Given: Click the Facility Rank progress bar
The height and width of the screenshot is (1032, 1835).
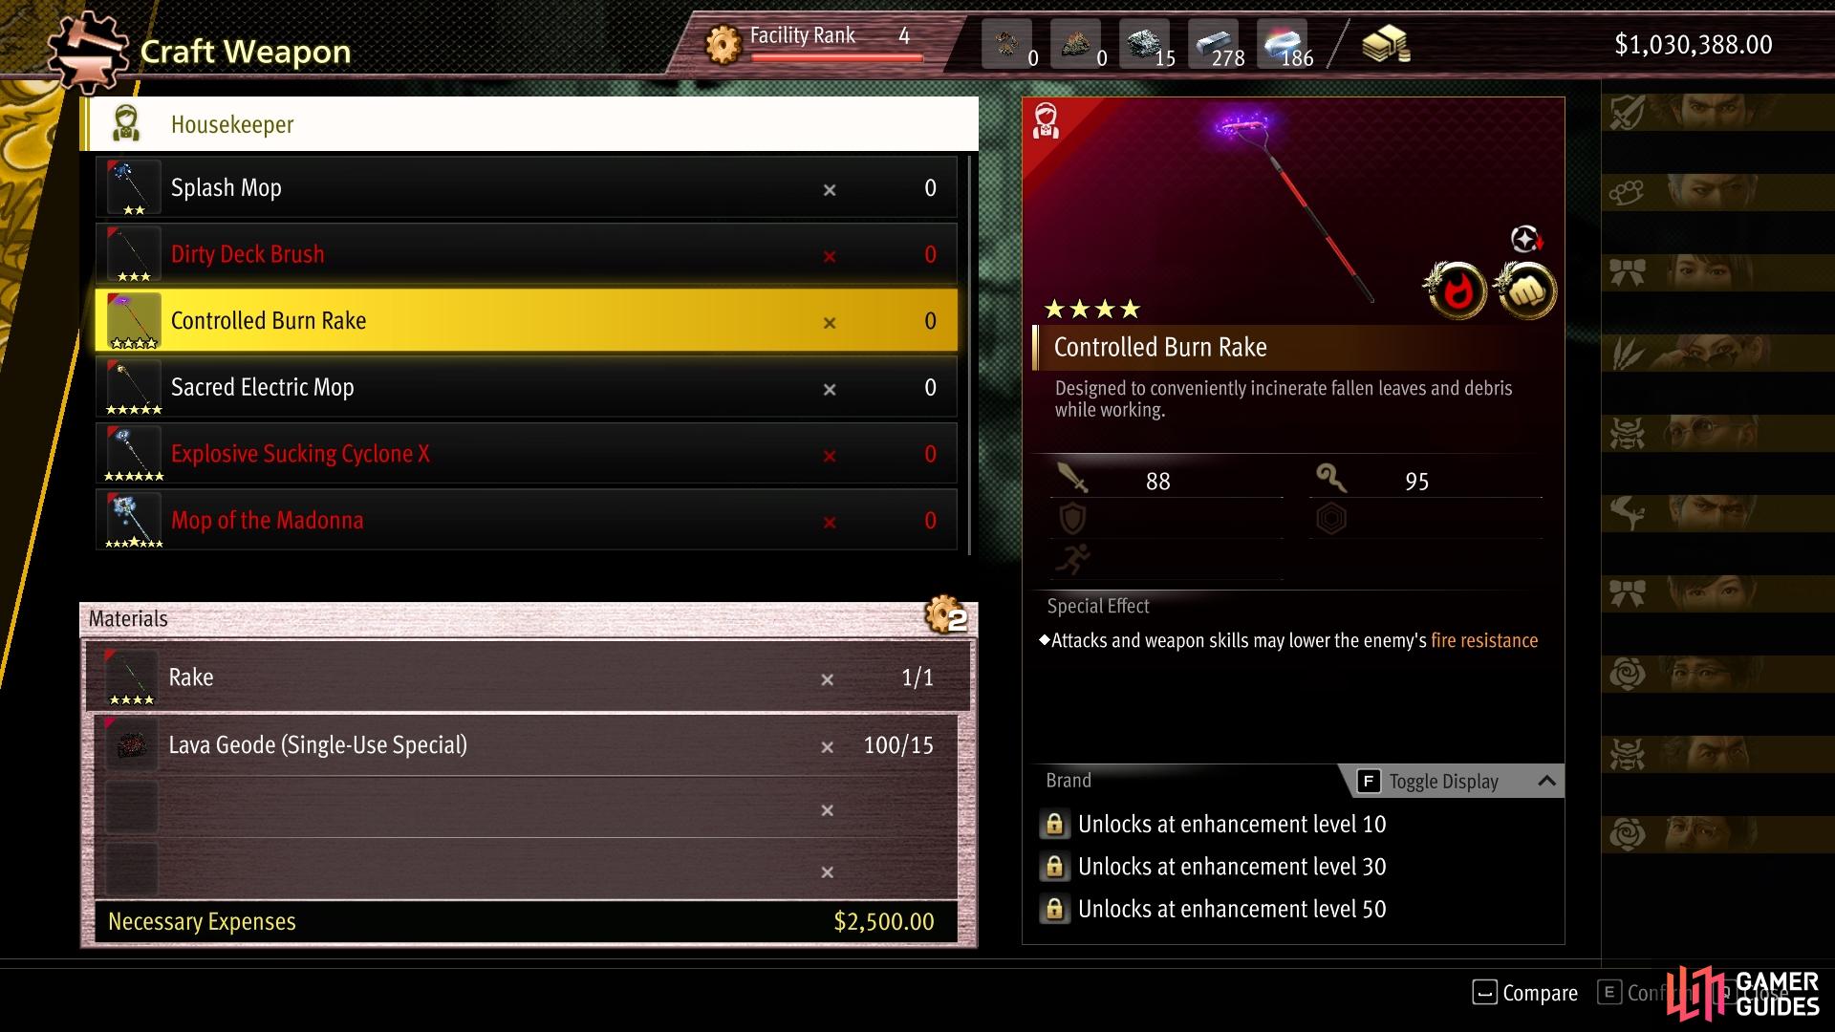Looking at the screenshot, I should (837, 57).
